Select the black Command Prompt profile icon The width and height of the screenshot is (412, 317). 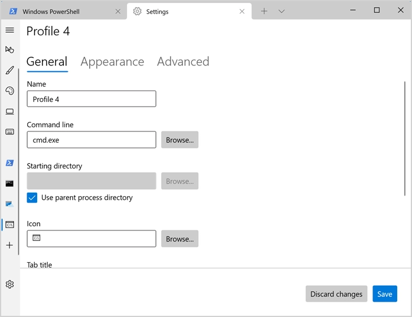(9, 184)
